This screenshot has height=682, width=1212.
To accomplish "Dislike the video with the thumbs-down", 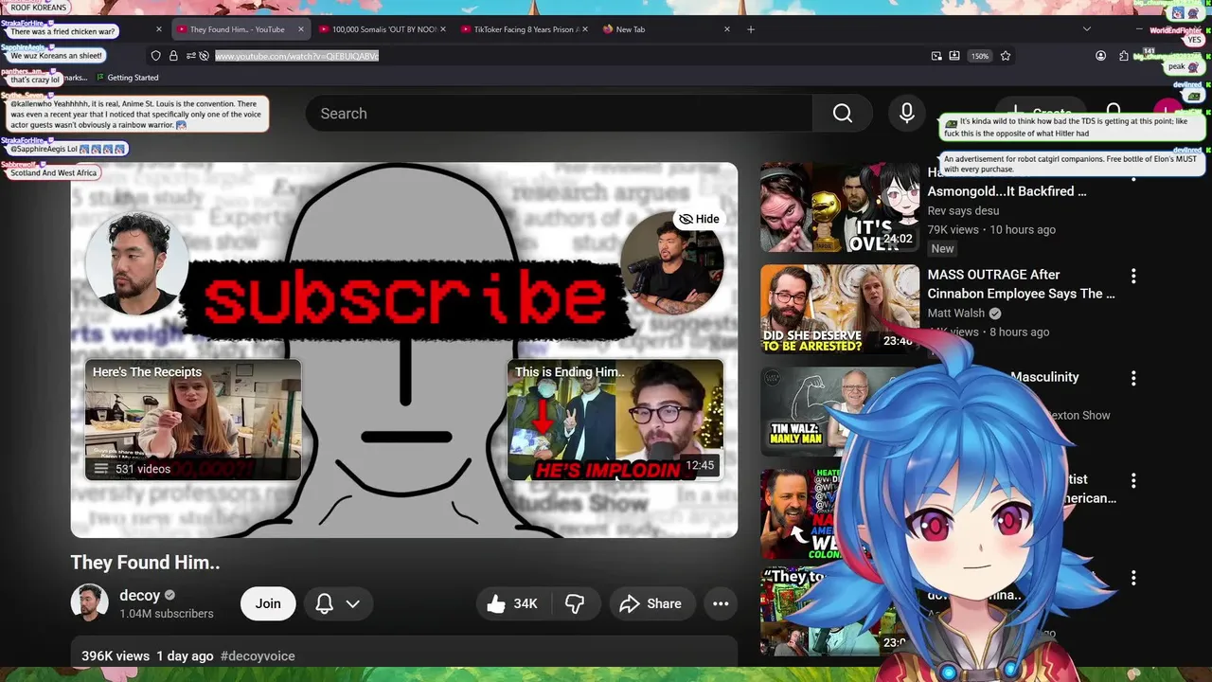I will 575,603.
